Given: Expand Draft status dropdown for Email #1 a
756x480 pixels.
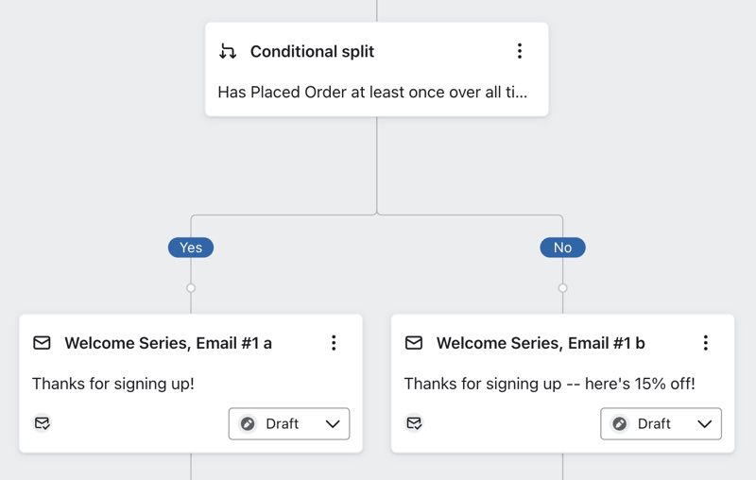Looking at the screenshot, I should click(x=332, y=424).
